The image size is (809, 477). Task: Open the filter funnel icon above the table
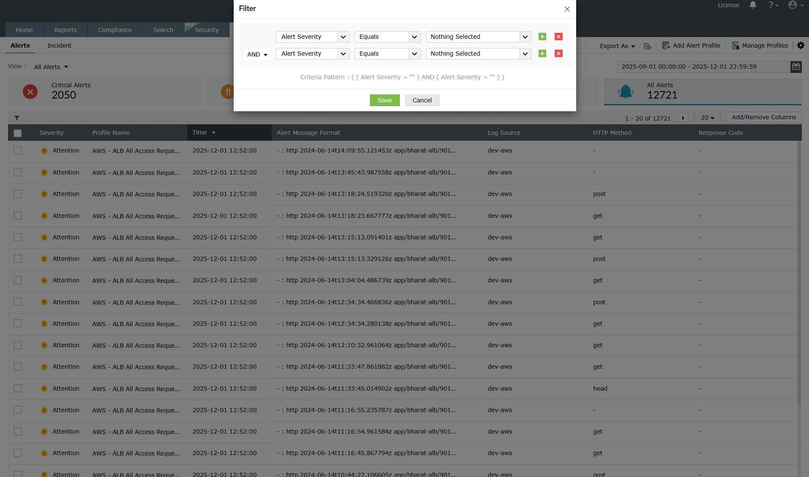pyautogui.click(x=17, y=118)
